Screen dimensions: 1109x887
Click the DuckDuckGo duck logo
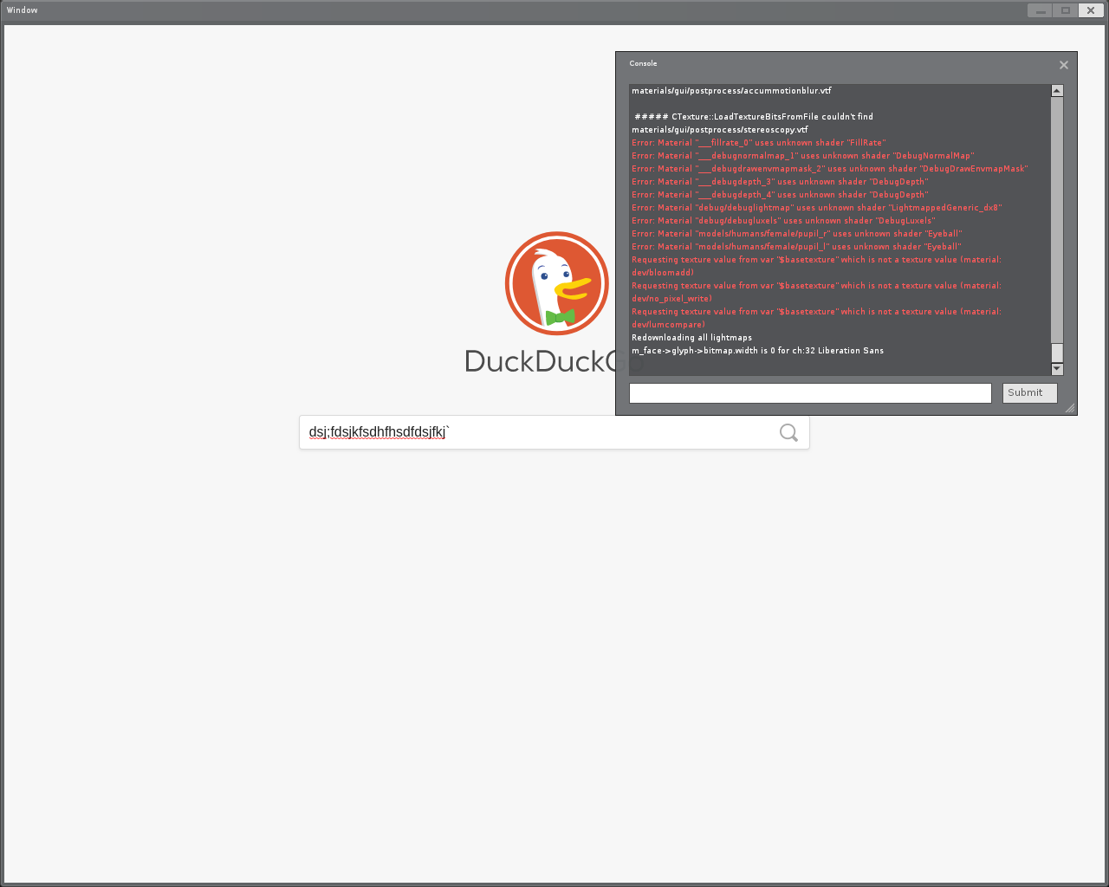coord(556,283)
